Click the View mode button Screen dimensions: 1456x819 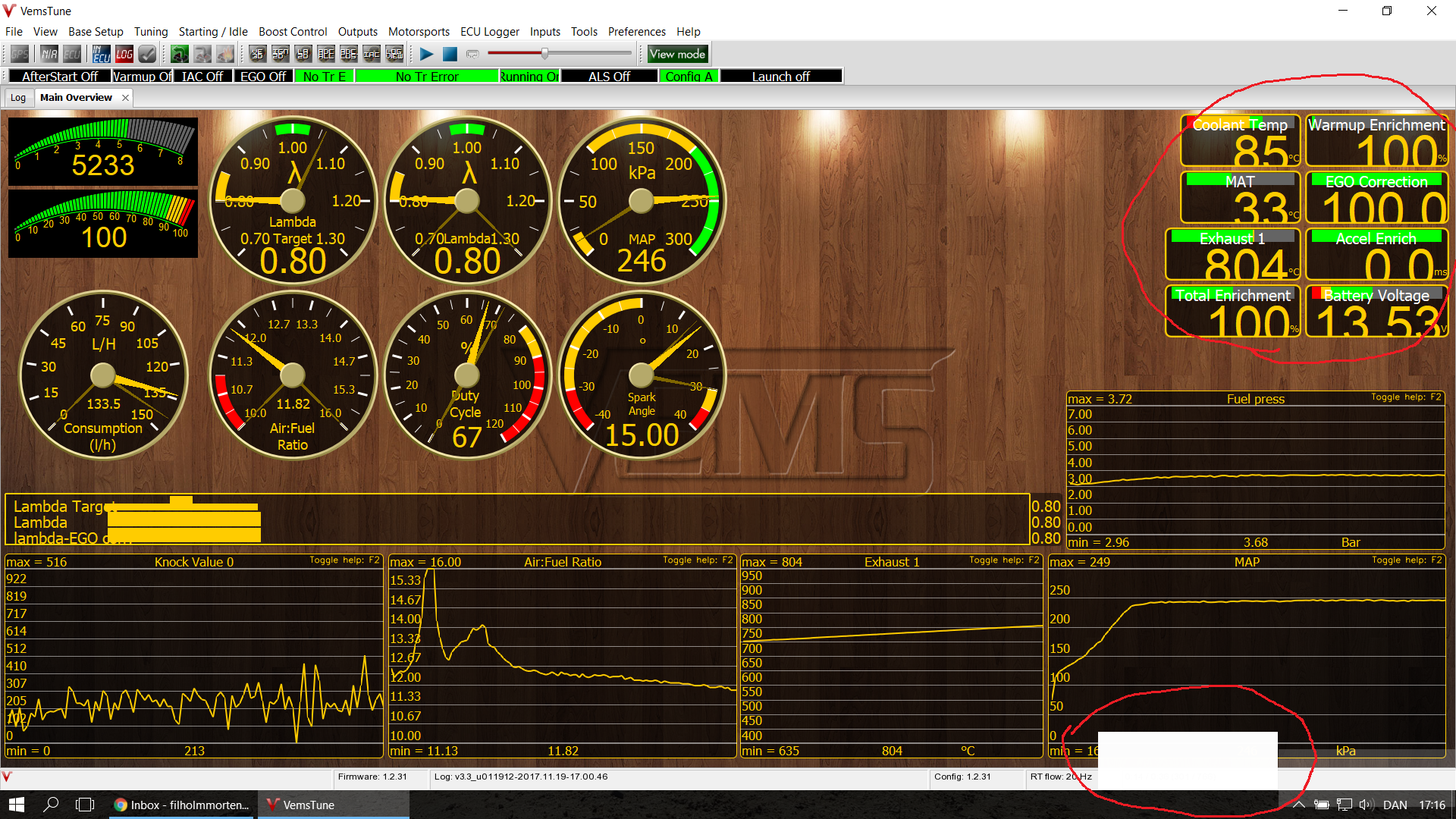(677, 54)
